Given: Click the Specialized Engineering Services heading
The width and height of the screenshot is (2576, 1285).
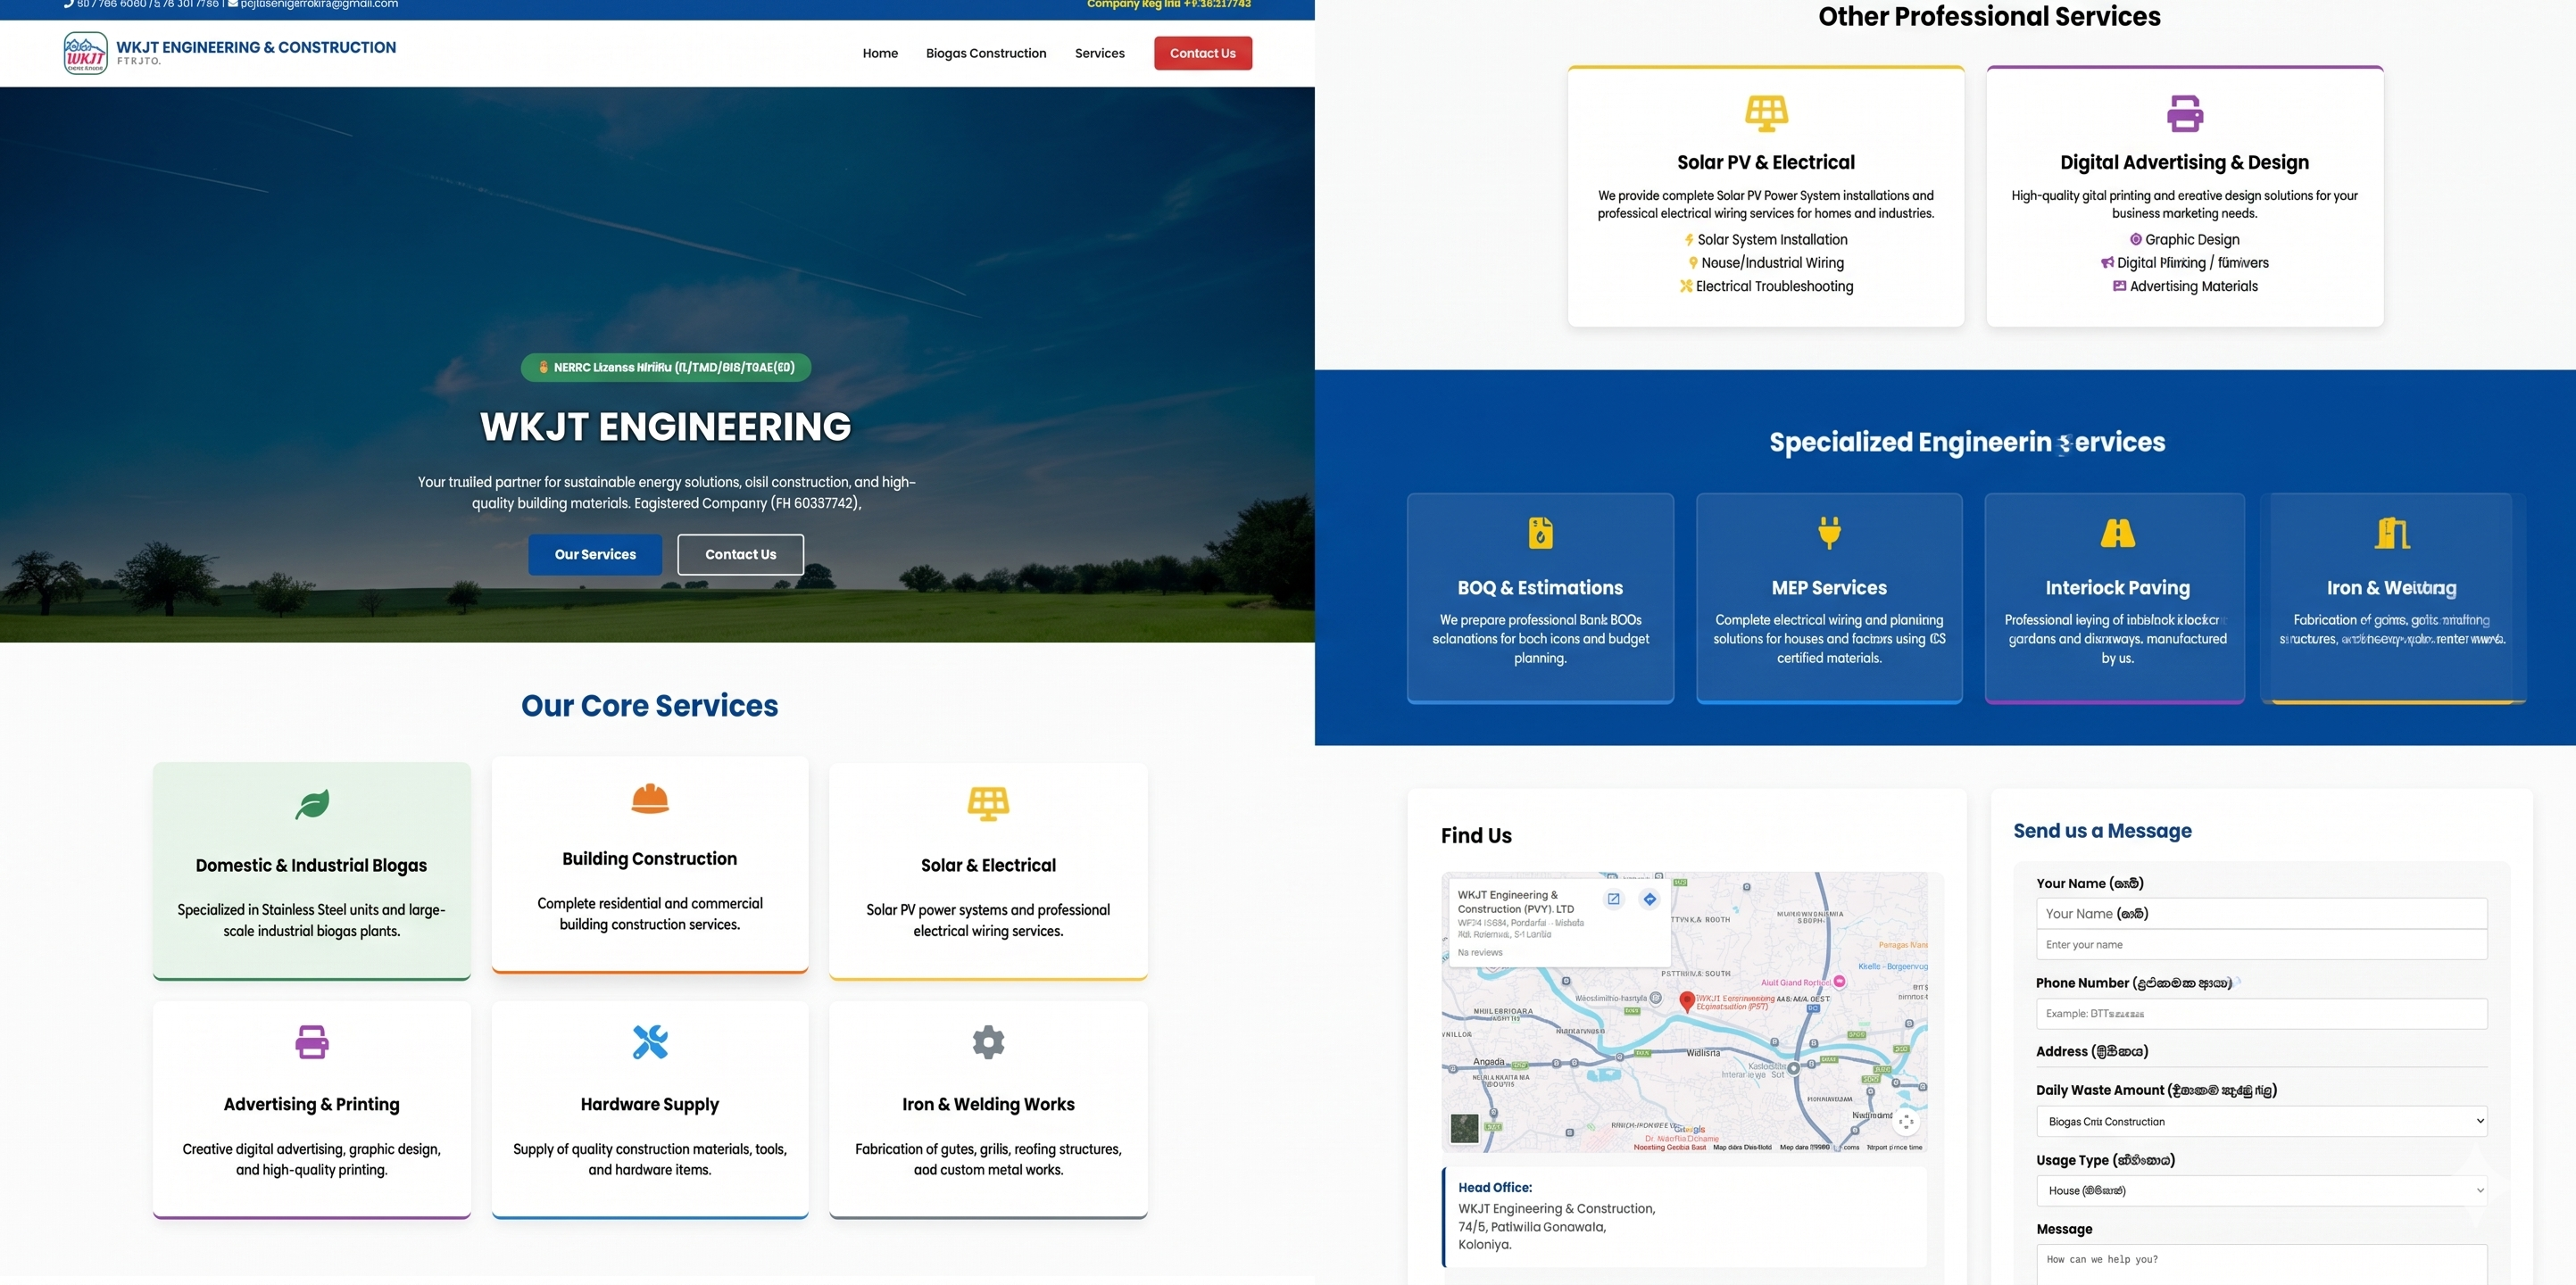Looking at the screenshot, I should [1967, 442].
